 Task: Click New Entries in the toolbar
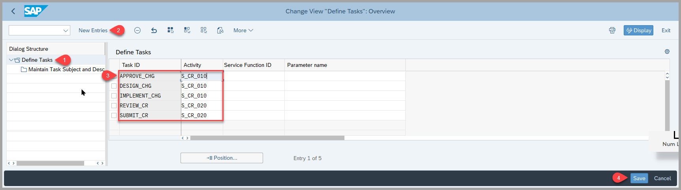[x=93, y=30]
